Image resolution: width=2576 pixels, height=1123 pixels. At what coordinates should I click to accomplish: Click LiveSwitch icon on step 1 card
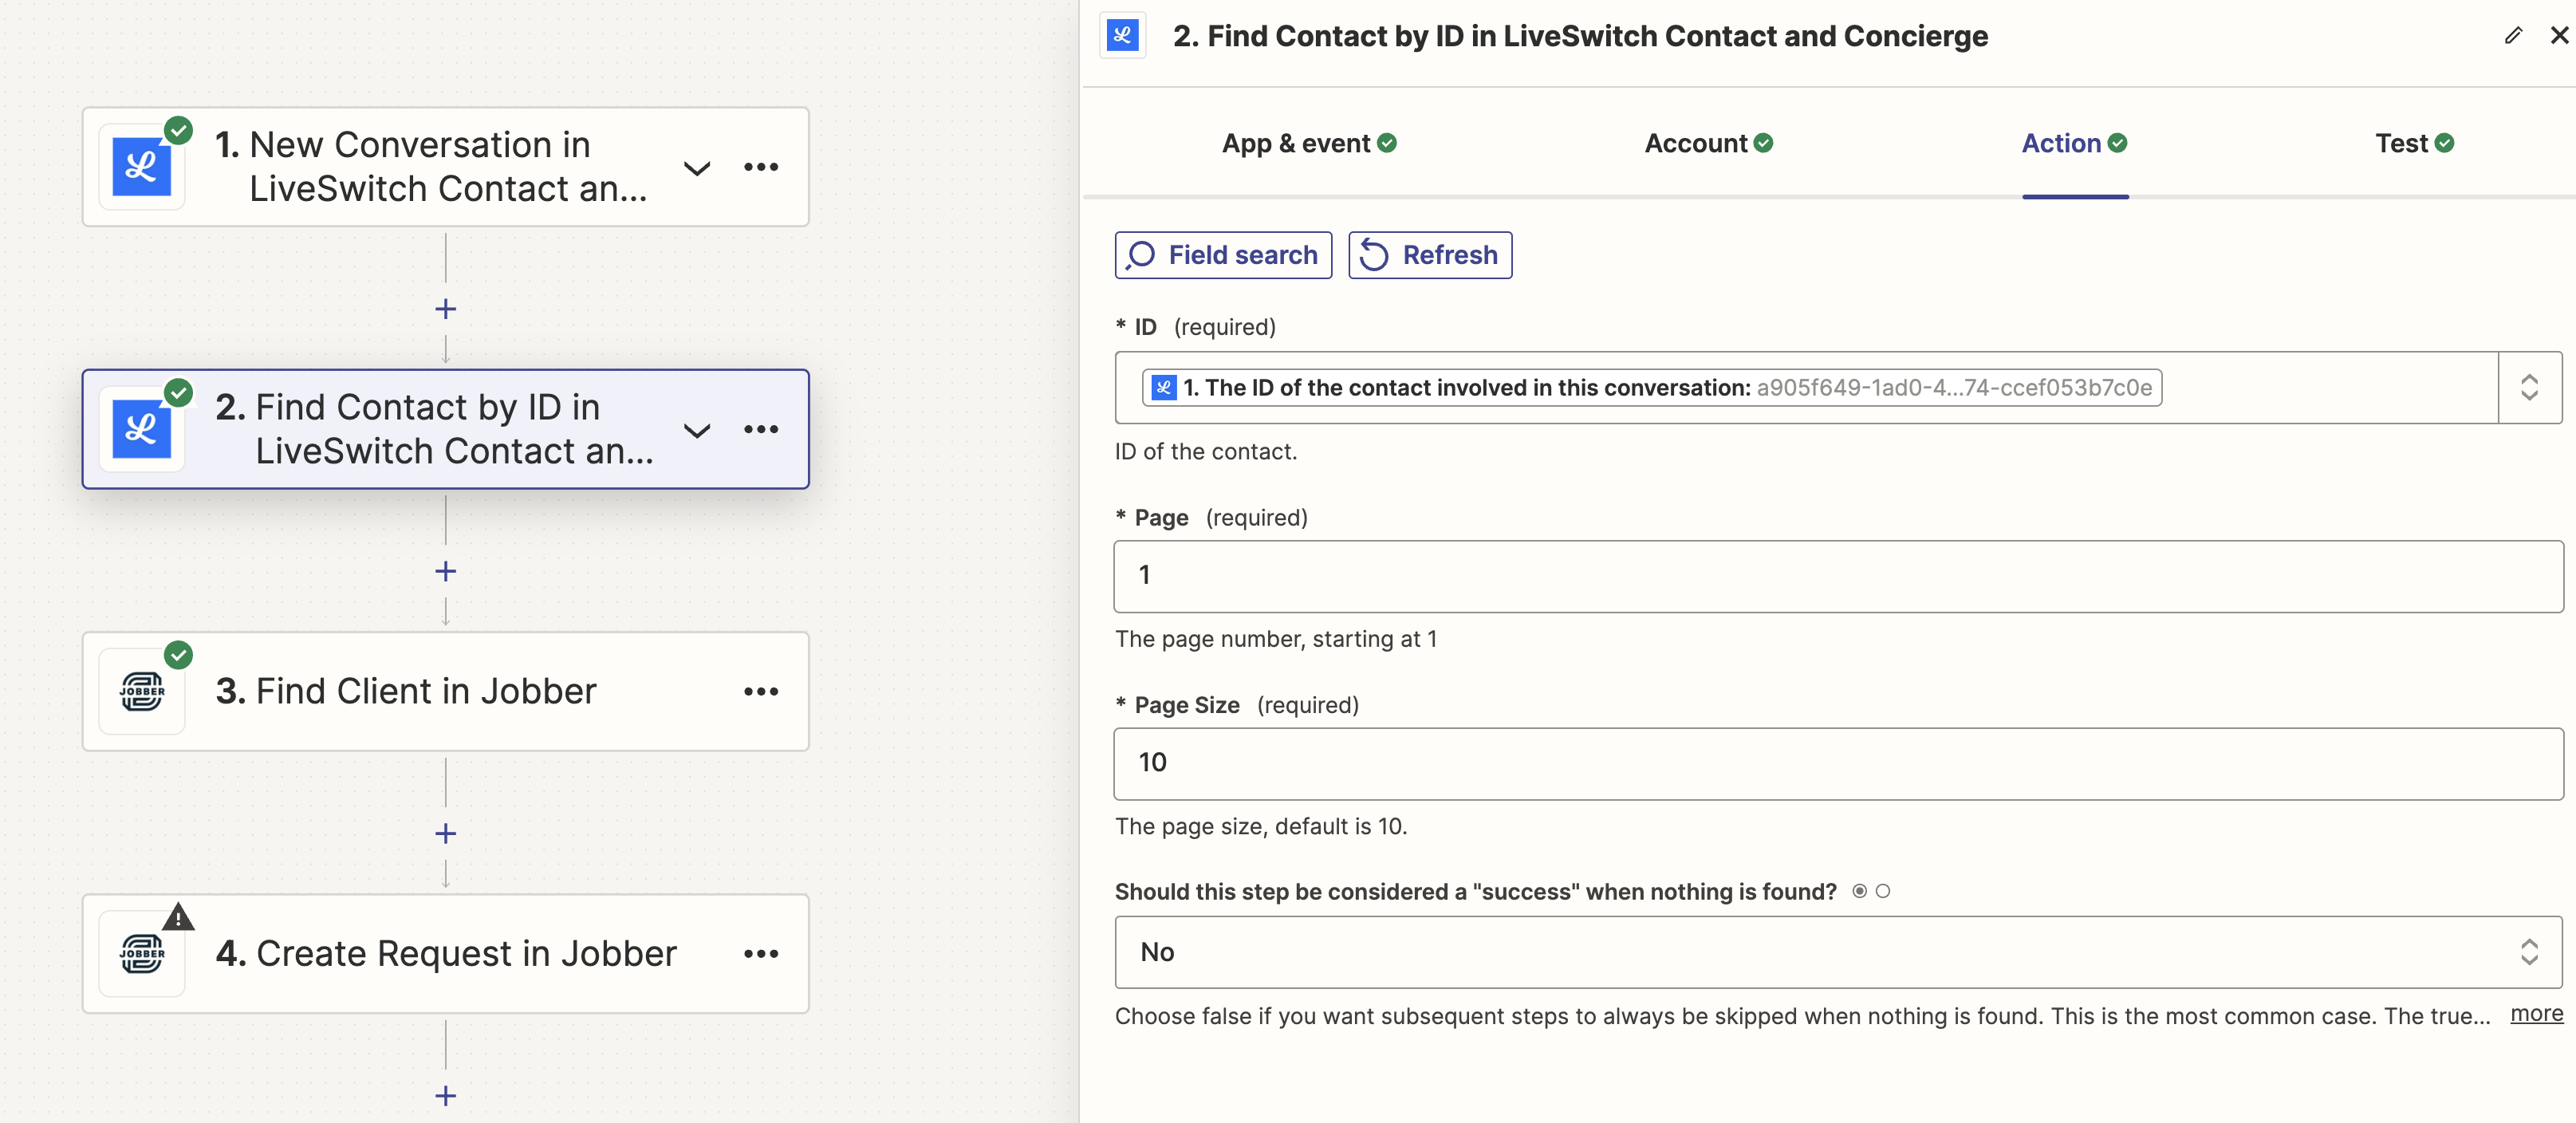click(x=141, y=167)
